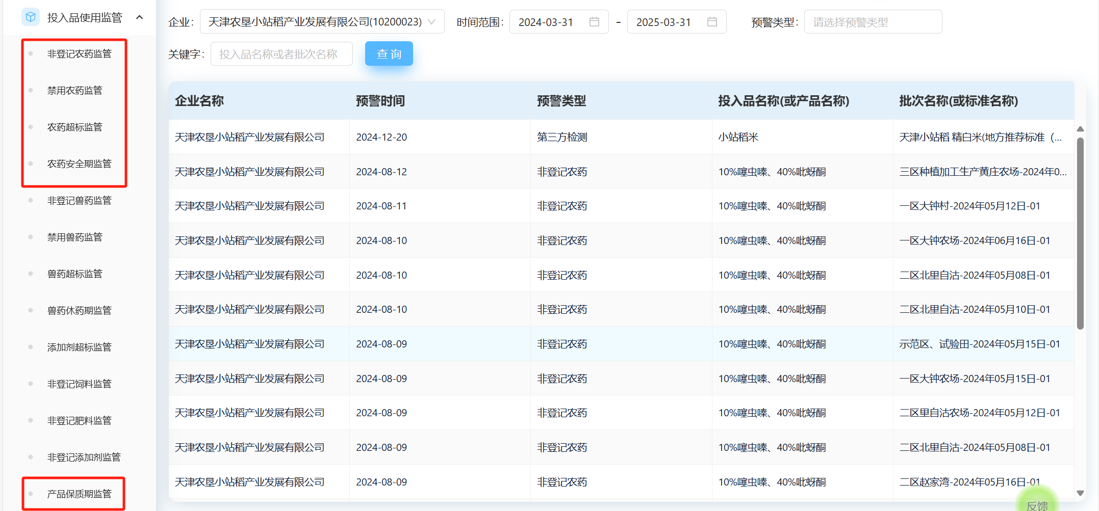Image resolution: width=1099 pixels, height=511 pixels.
Task: Click the 关键字 keyword input field
Action: click(282, 54)
